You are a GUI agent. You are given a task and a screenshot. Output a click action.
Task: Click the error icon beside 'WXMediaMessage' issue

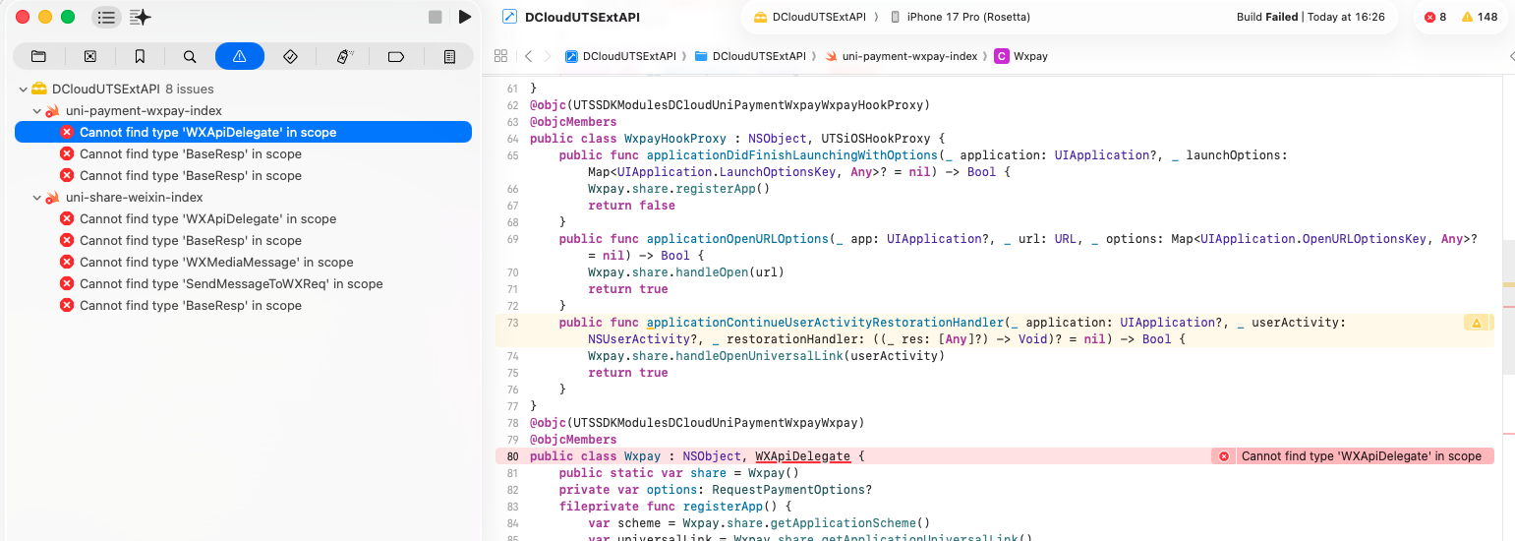[x=67, y=262]
